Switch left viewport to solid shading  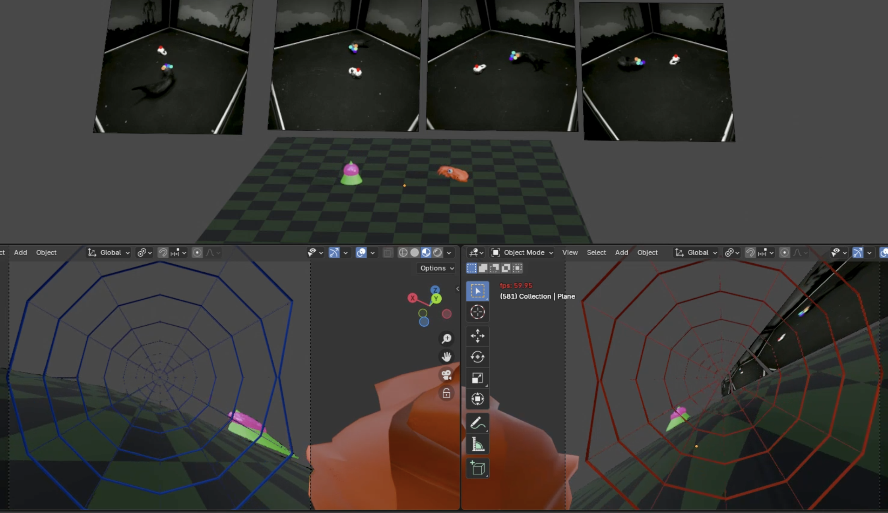coord(415,253)
